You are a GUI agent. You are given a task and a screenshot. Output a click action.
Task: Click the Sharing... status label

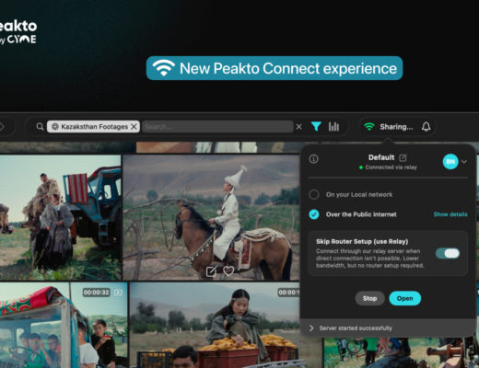396,127
